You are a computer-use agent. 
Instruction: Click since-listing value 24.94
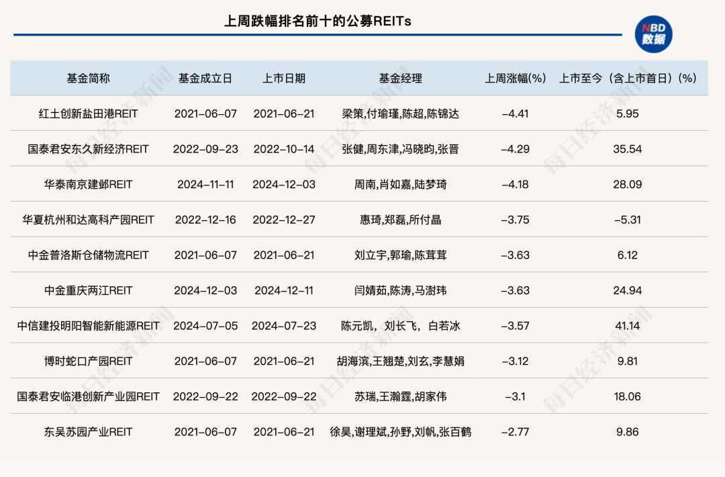[628, 290]
